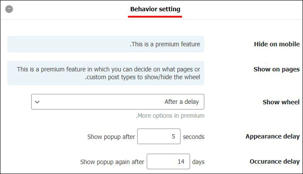Click the Occurance delay label

click(x=274, y=161)
